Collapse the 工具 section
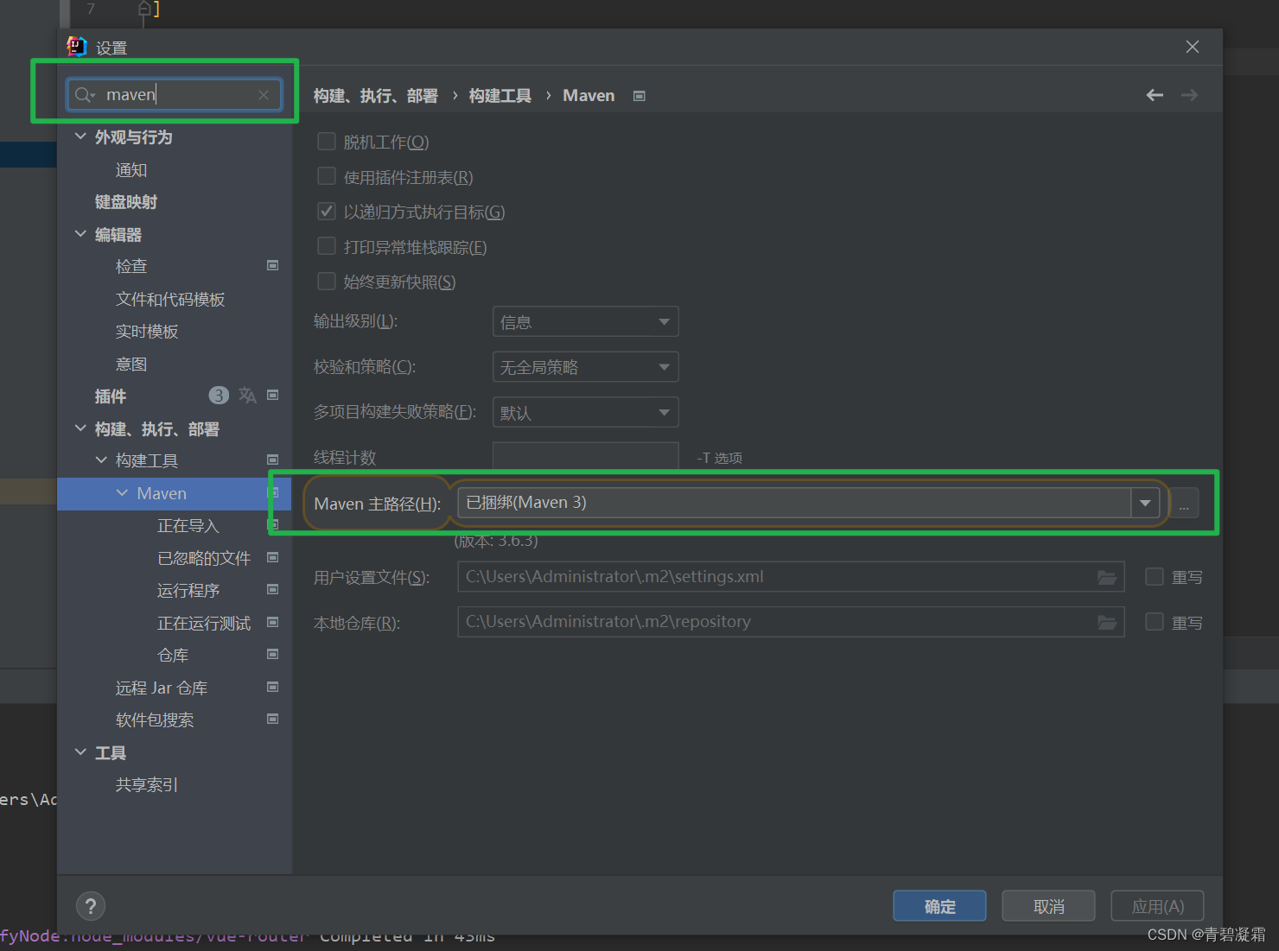 [80, 752]
